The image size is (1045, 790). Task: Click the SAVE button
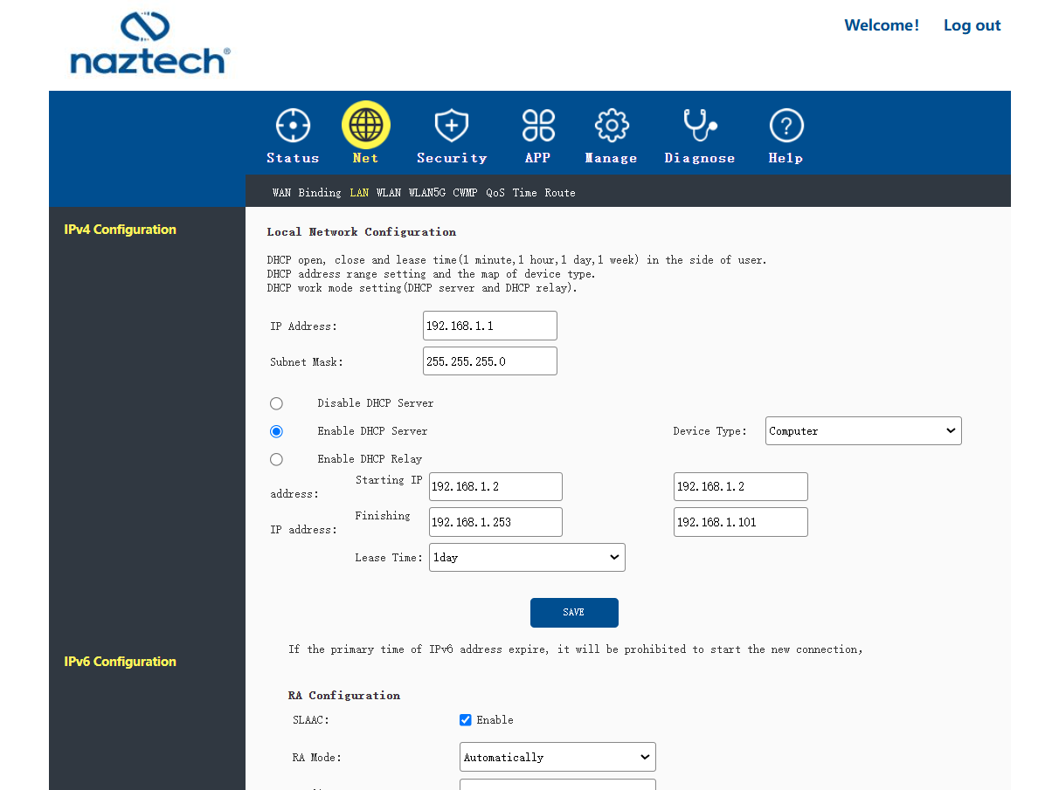(x=574, y=613)
